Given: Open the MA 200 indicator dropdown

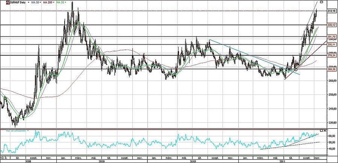Looking at the screenshot, I should pos(53,3).
